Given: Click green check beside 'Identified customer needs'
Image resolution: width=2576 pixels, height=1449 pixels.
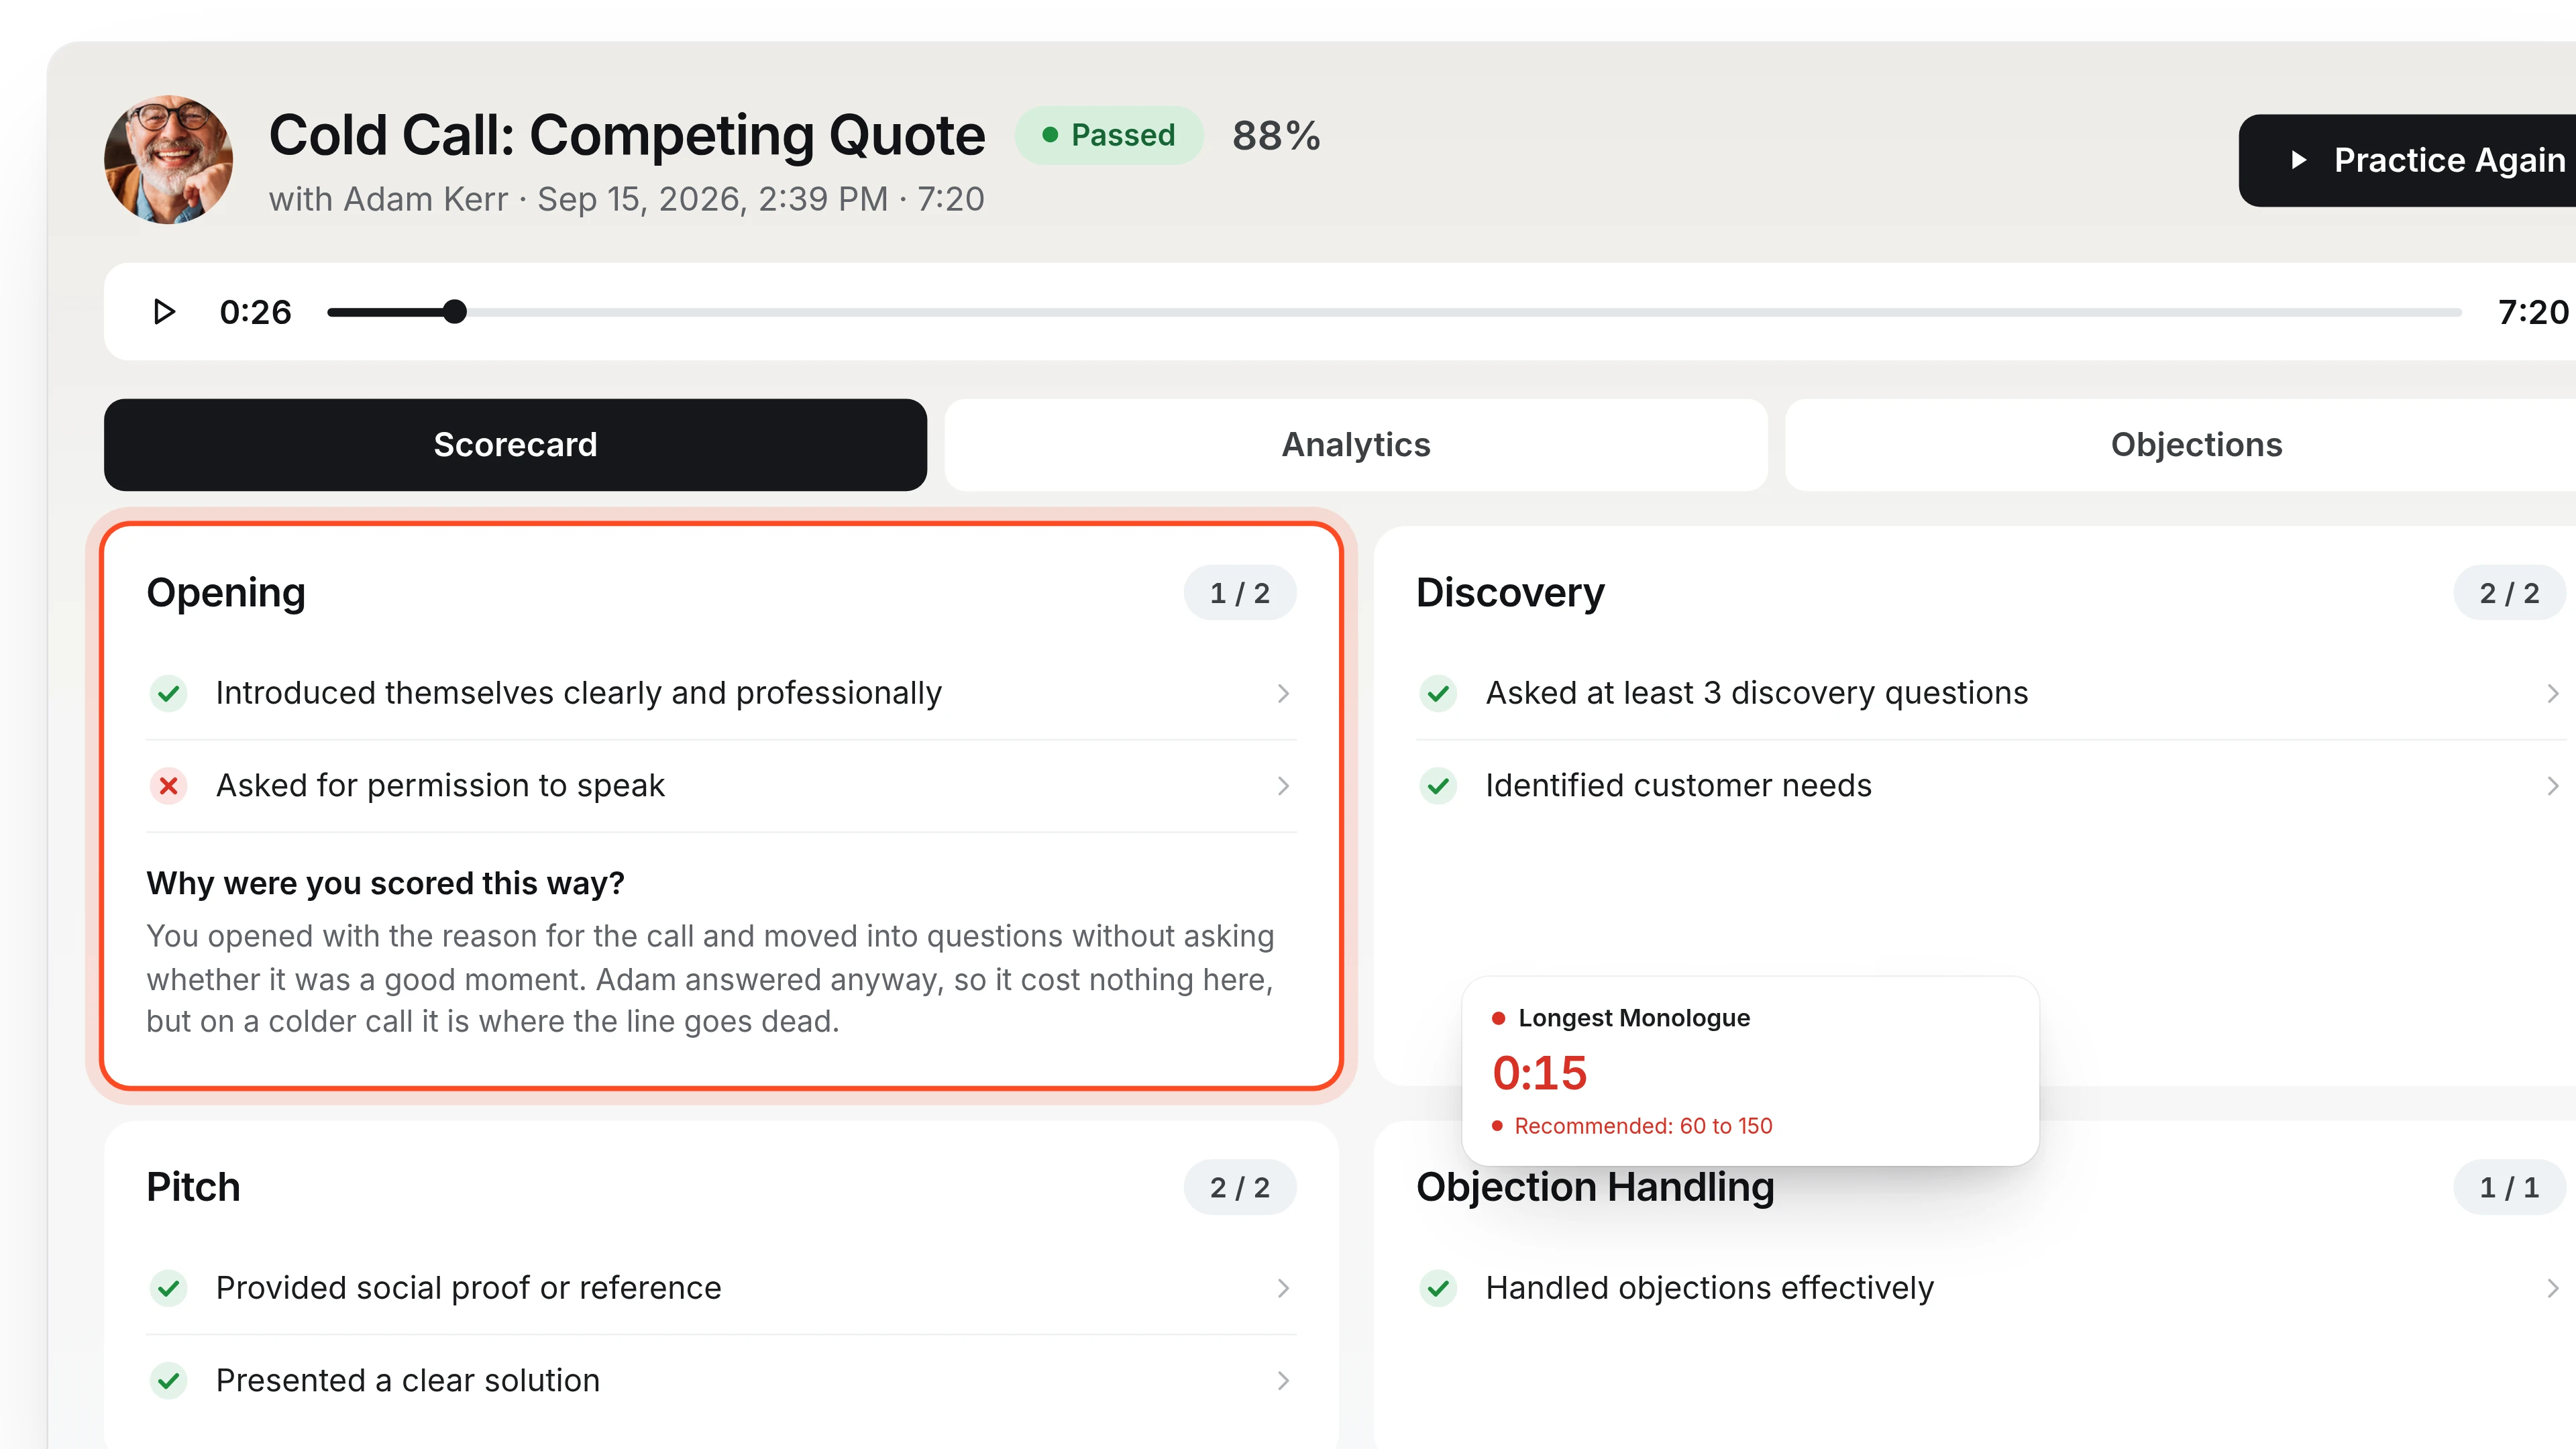Looking at the screenshot, I should 1438,786.
